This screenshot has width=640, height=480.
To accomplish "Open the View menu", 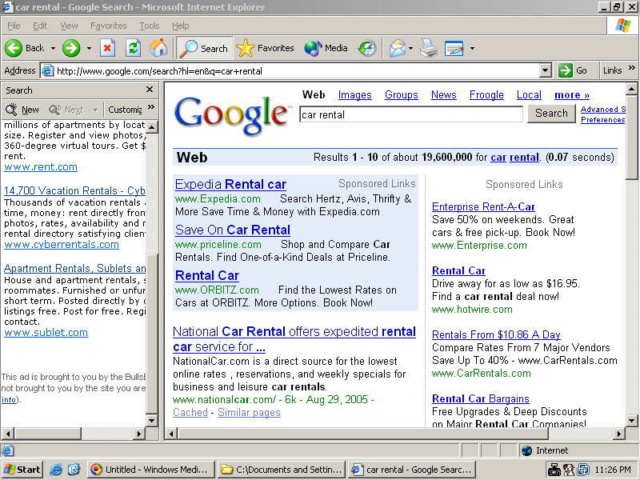I will pos(69,26).
